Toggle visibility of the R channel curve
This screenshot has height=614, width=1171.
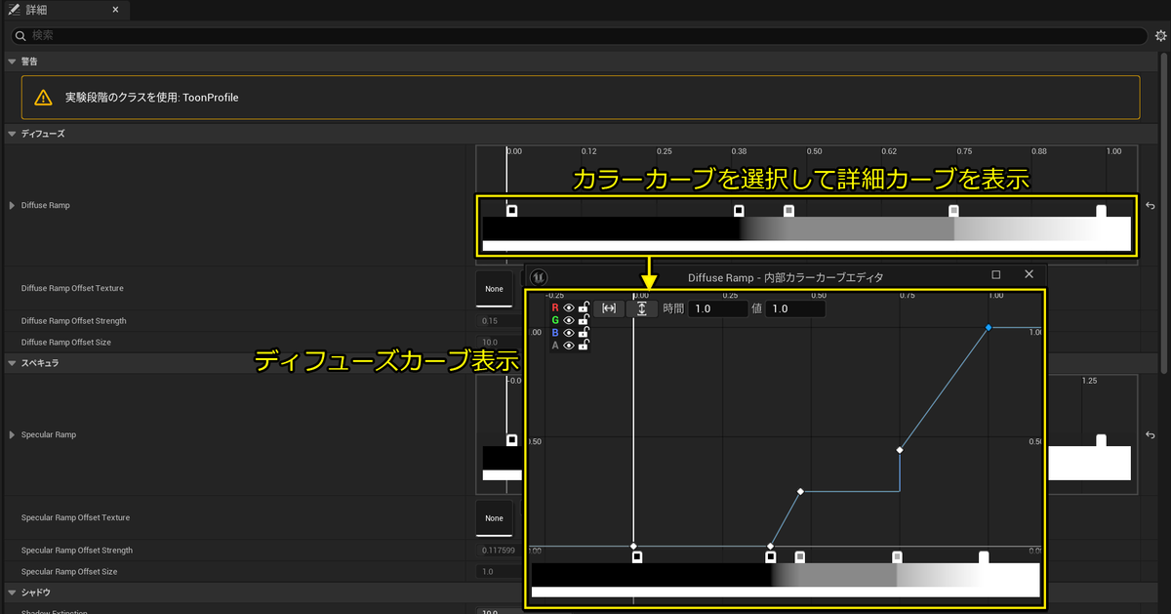pos(569,307)
